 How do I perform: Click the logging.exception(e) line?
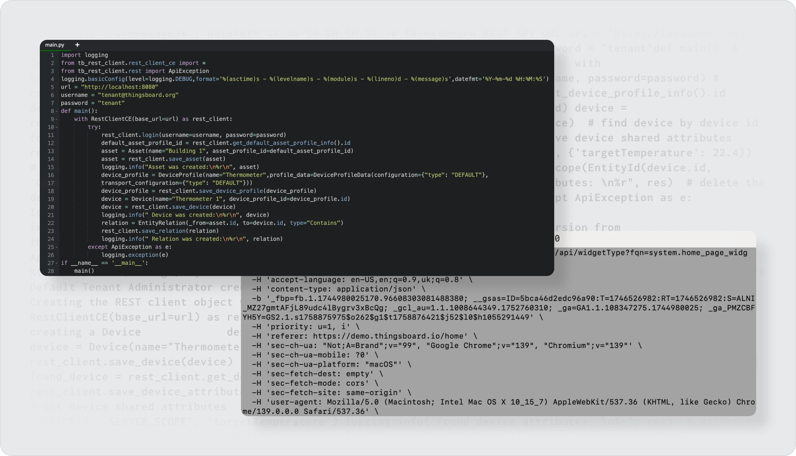click(x=135, y=255)
